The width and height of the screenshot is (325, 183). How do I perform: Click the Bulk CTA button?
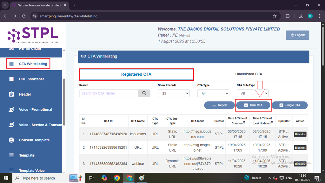pyautogui.click(x=253, y=105)
